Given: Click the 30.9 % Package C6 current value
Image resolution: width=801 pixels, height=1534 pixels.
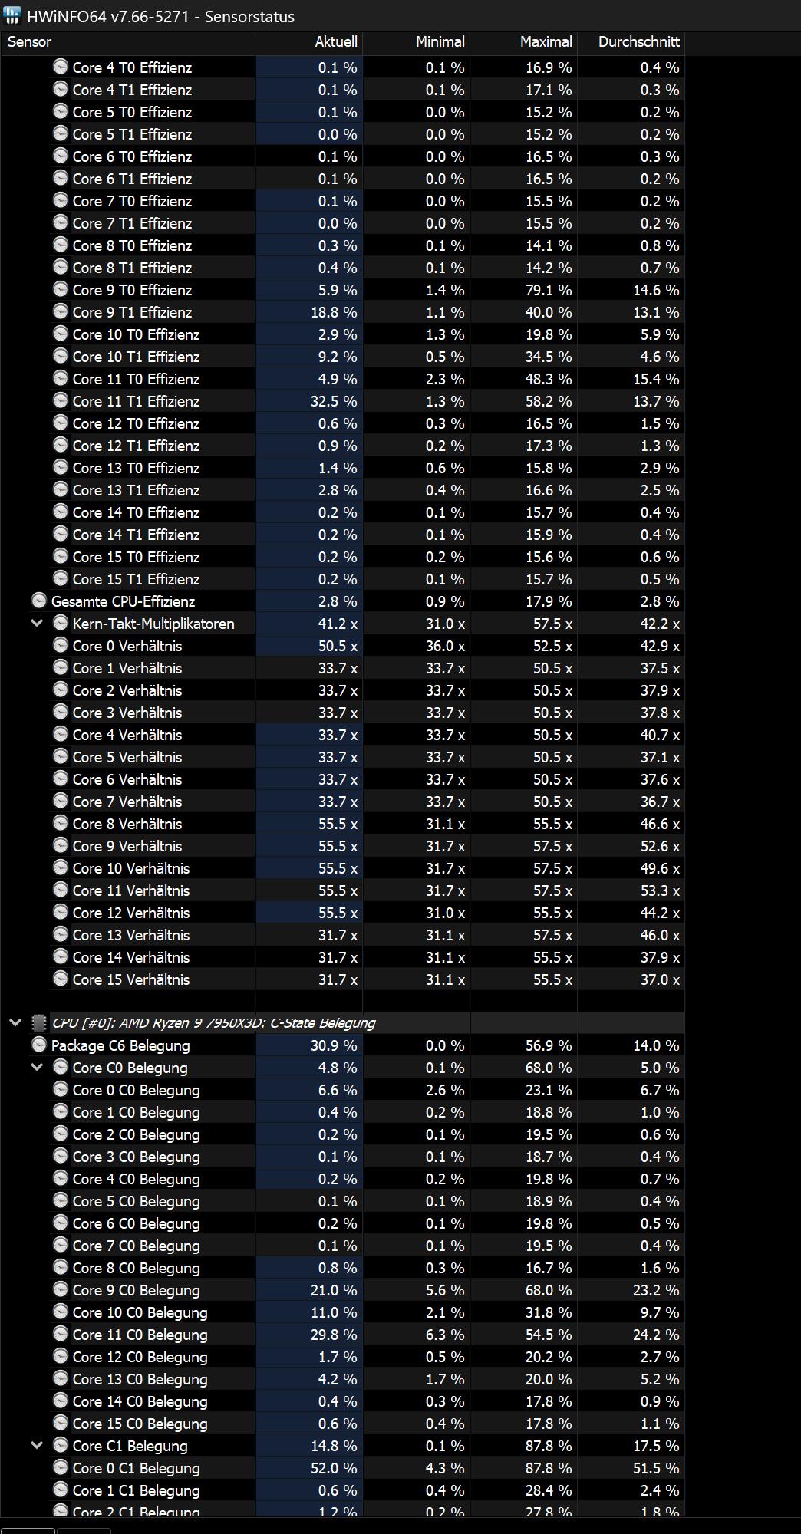Looking at the screenshot, I should (x=334, y=1046).
